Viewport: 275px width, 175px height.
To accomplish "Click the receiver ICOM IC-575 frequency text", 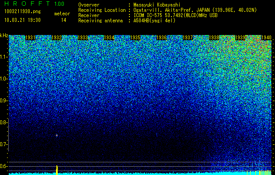I will 176,15.
